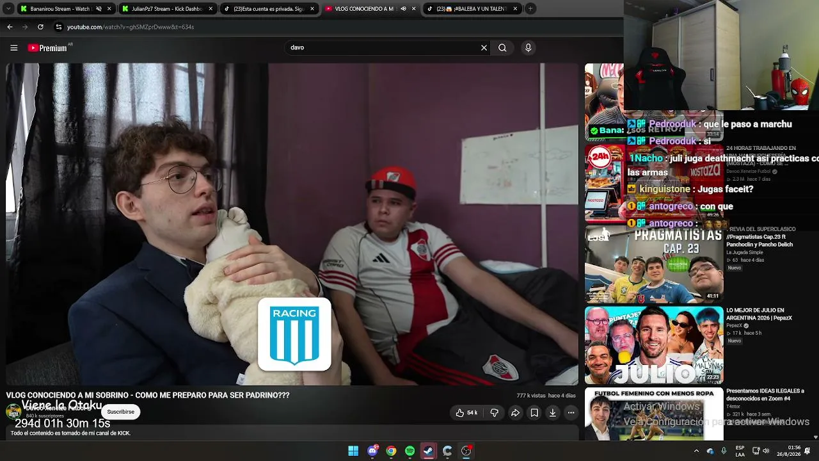
Task: Open Discord from the taskbar
Action: [x=372, y=451]
